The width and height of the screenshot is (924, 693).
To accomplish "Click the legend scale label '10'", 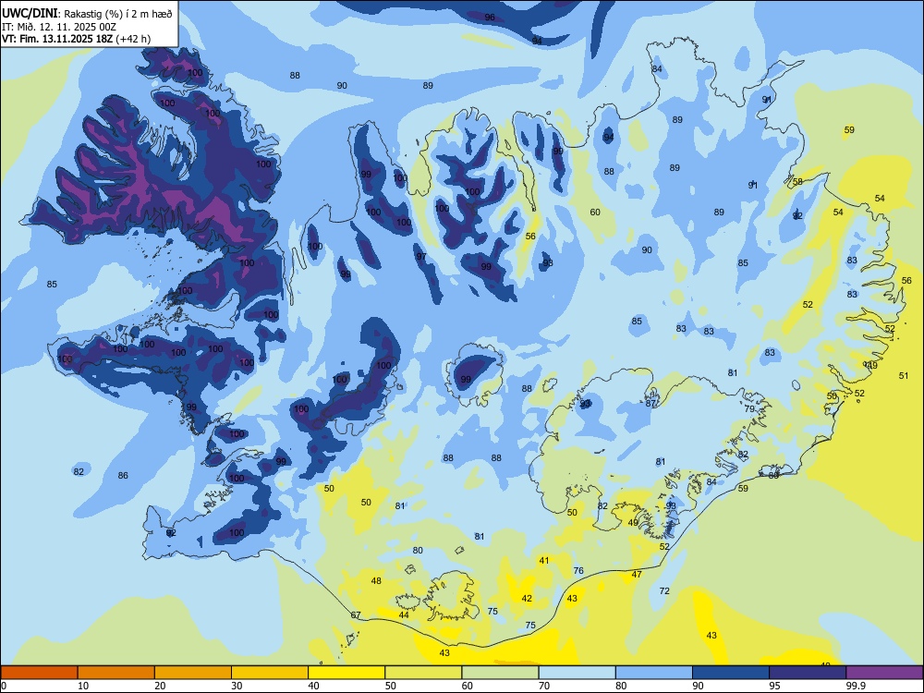I will click(x=83, y=686).
